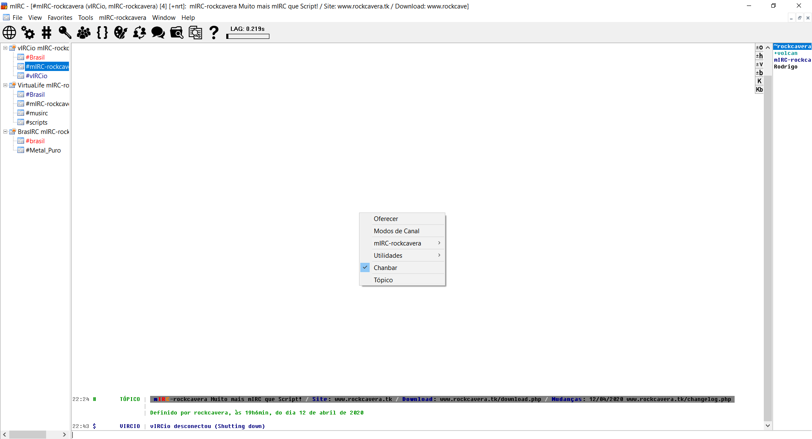Viewport: 812px width, 439px height.
Task: Open options via the gears icon
Action: pyautogui.click(x=28, y=33)
